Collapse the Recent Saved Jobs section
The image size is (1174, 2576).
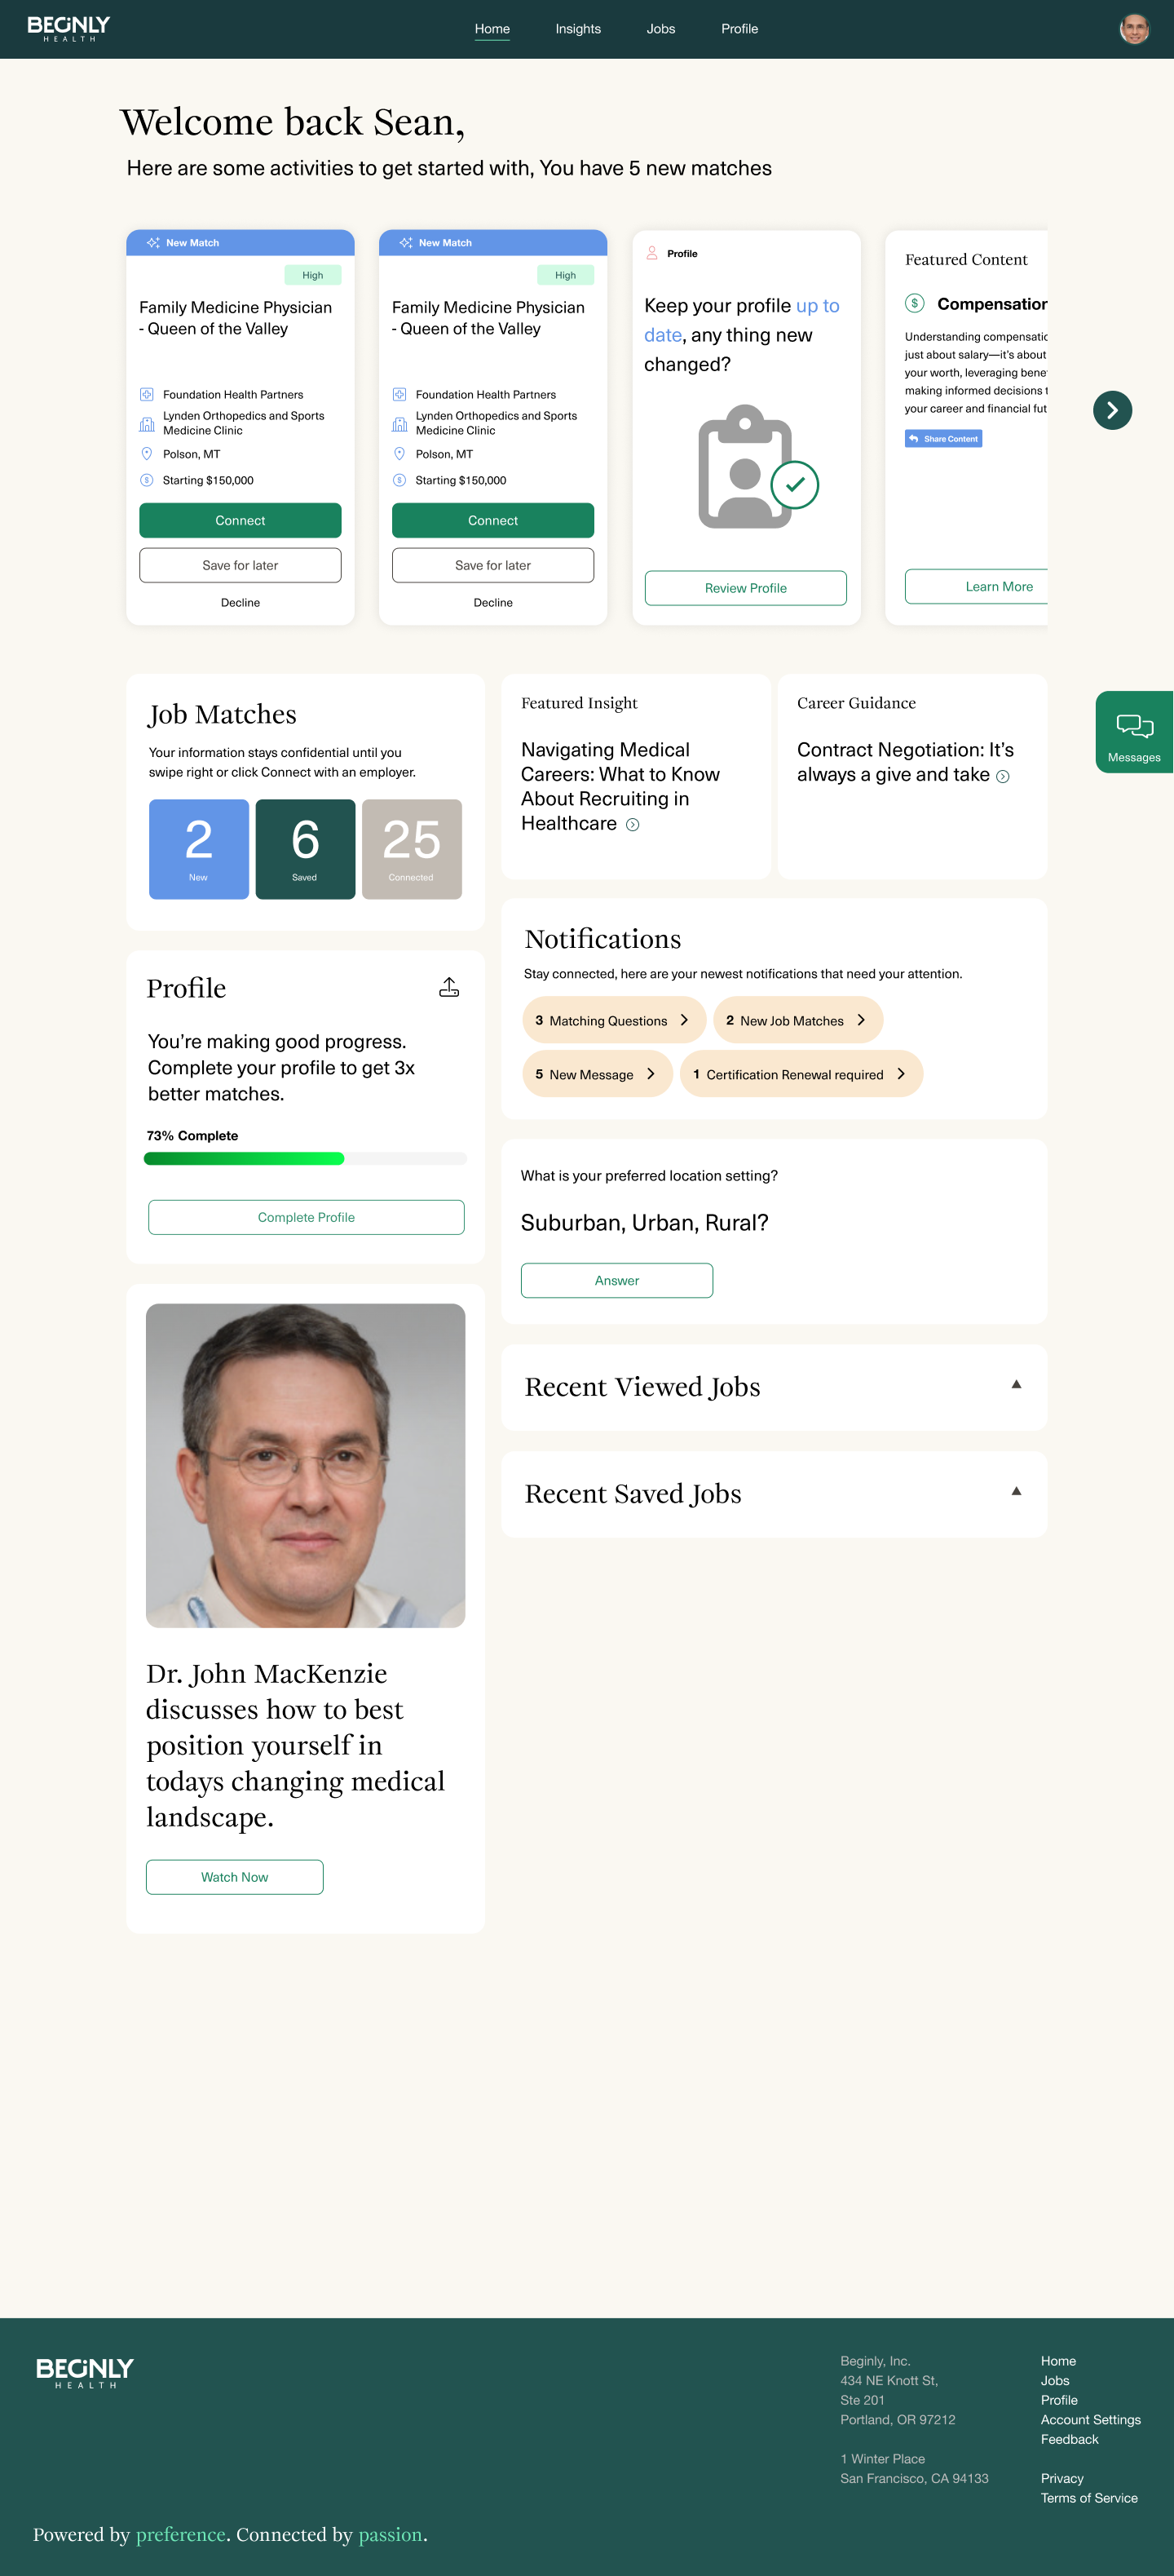tap(1015, 1491)
